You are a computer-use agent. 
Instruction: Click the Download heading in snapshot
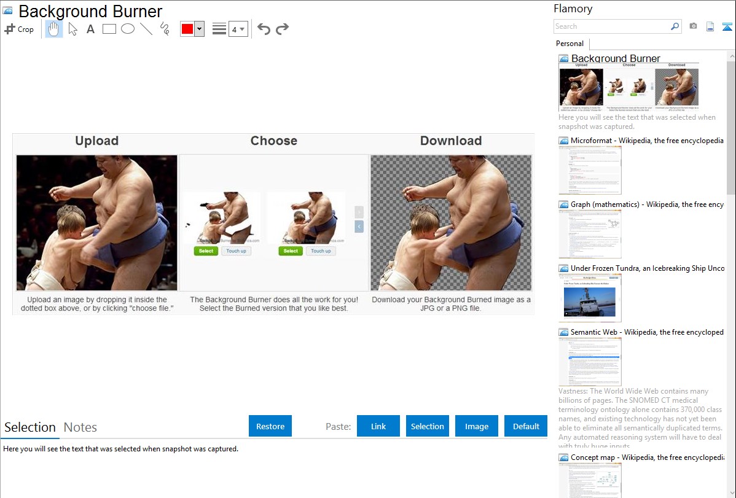coord(450,141)
